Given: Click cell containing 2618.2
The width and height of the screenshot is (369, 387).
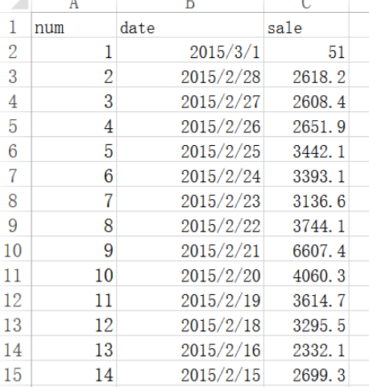Looking at the screenshot, I should click(x=306, y=75).
